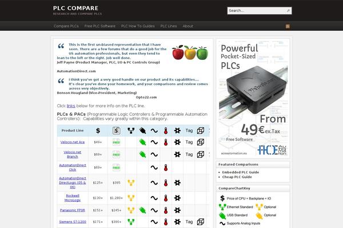Open the Panasonic FP0R link

click(x=73, y=210)
